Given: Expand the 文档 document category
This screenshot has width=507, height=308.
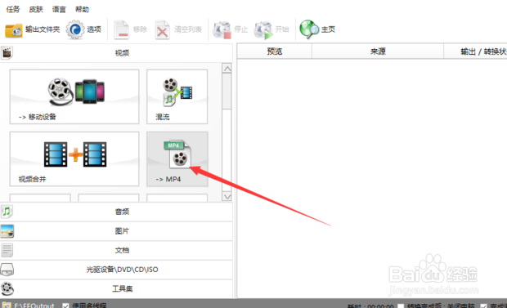Looking at the screenshot, I should 116,250.
